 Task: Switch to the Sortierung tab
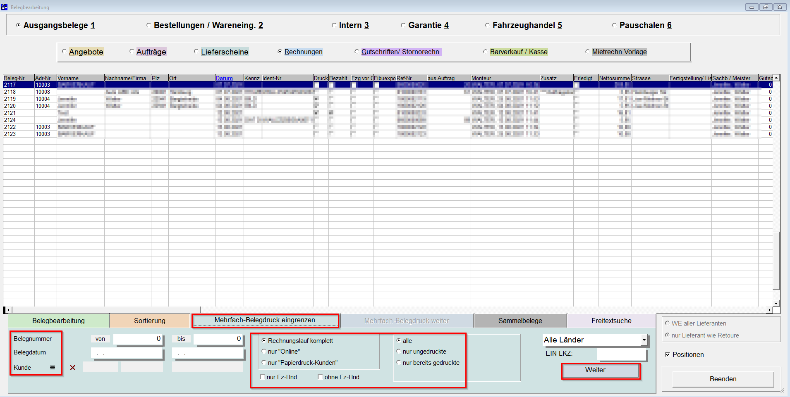pyautogui.click(x=150, y=321)
